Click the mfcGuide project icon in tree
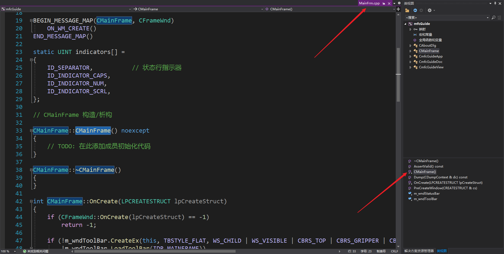 tap(410, 24)
